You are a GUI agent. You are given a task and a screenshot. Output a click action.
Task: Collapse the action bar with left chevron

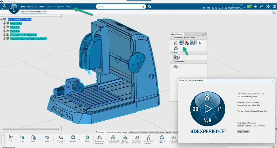point(3,136)
